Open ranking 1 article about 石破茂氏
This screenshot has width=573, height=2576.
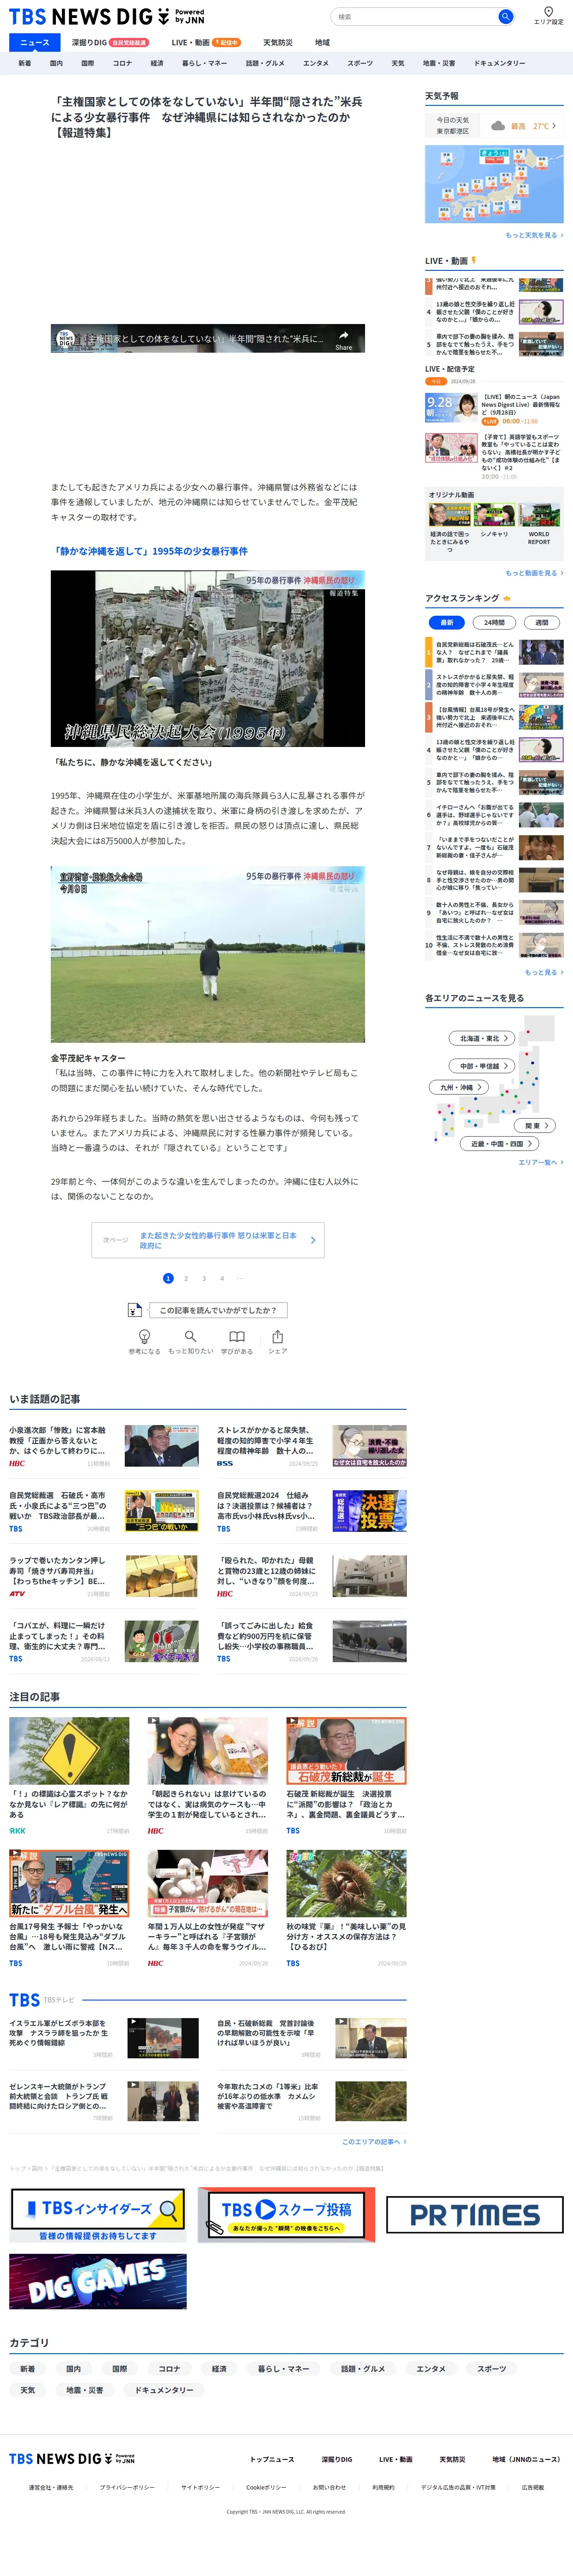pos(494,652)
